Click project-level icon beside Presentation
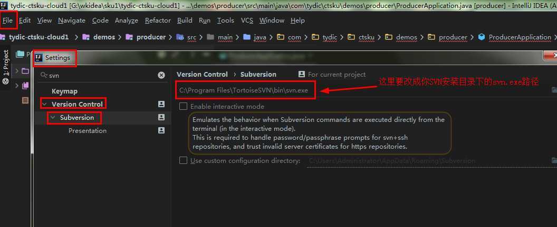 click(161, 130)
